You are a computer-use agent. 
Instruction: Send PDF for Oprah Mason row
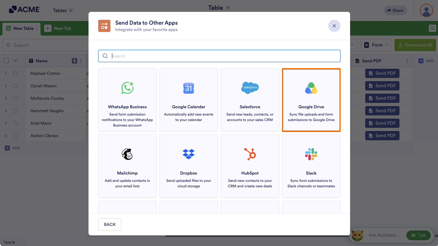pyautogui.click(x=382, y=86)
